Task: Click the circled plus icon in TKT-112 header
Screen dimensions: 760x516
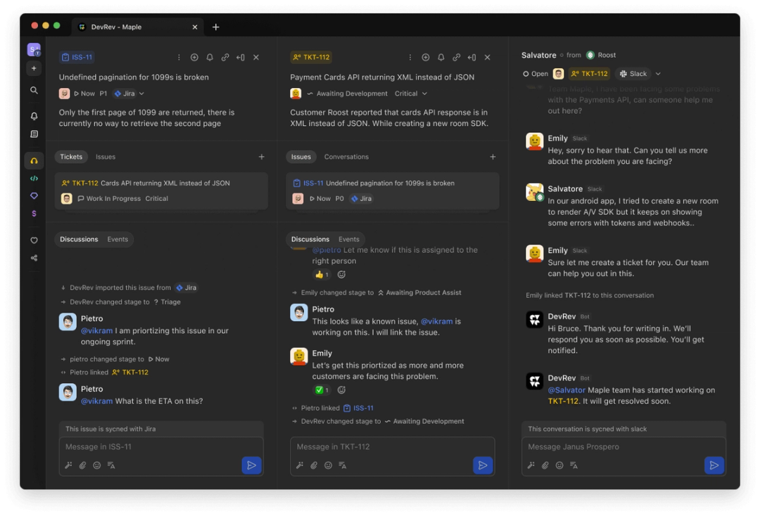Action: click(426, 57)
